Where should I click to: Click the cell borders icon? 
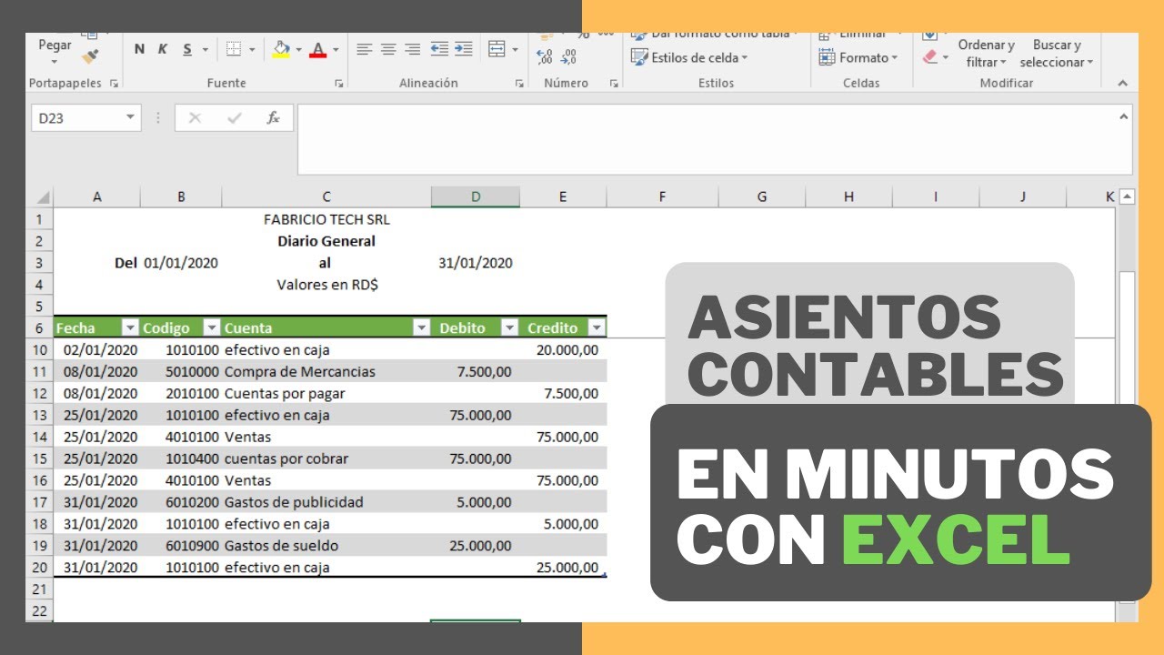point(234,49)
